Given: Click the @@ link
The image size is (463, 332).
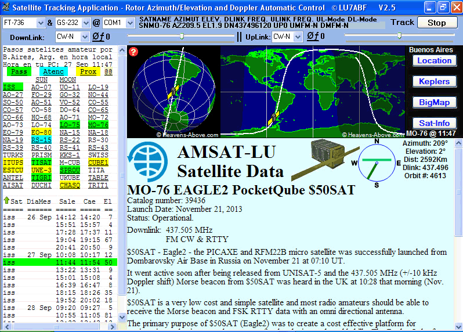Looking at the screenshot, I should click(x=108, y=72).
